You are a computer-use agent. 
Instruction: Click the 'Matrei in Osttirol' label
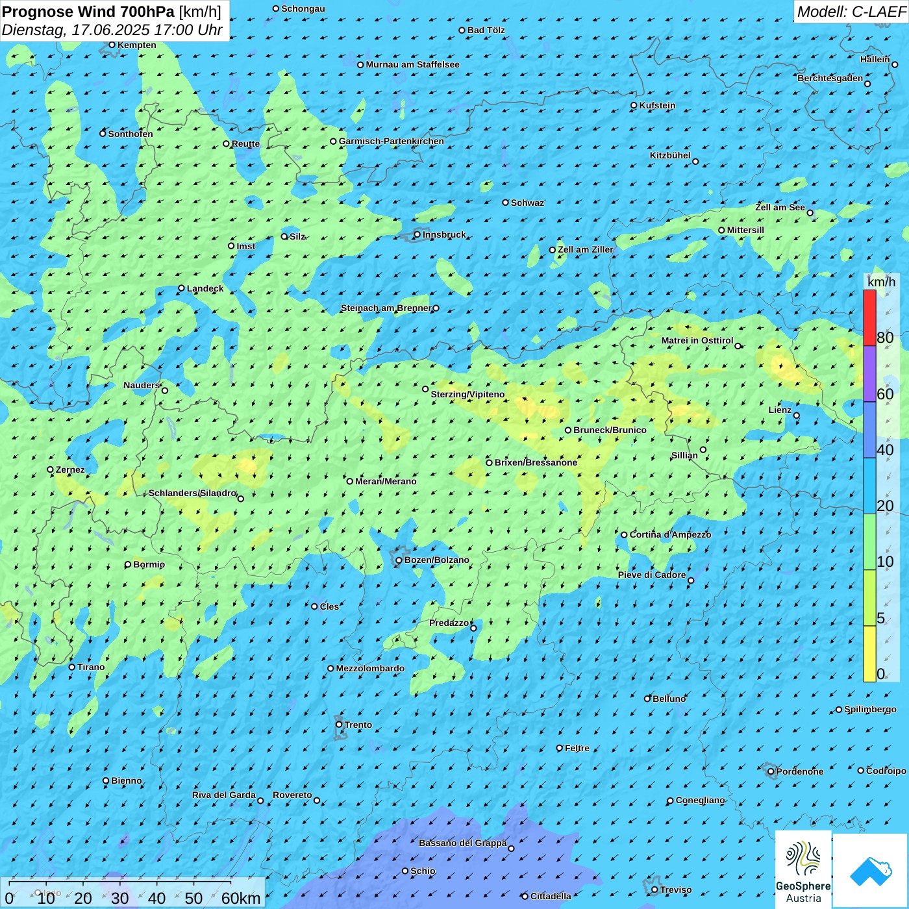tap(697, 340)
